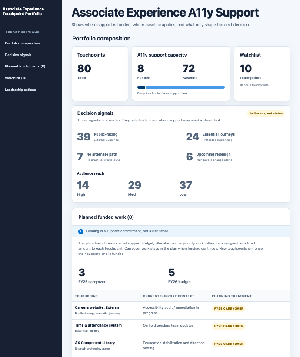Click the Associate Experience Touchpoint Portfolio title
The height and width of the screenshot is (357, 300).
[23, 11]
